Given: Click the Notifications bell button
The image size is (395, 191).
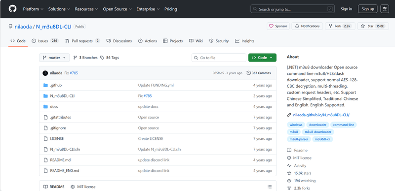Looking at the screenshot, I should tap(307, 26).
